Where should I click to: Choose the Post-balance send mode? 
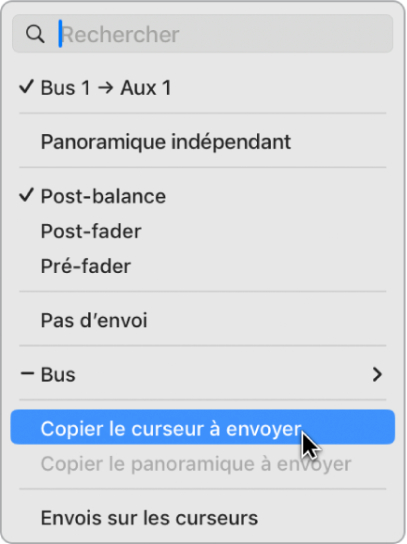203,196
